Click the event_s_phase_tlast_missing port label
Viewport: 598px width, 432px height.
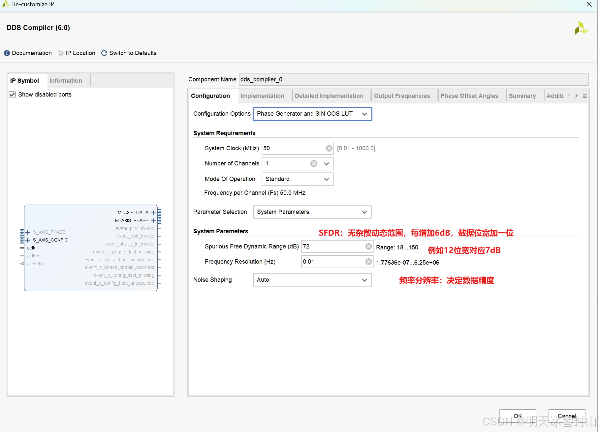click(124, 252)
